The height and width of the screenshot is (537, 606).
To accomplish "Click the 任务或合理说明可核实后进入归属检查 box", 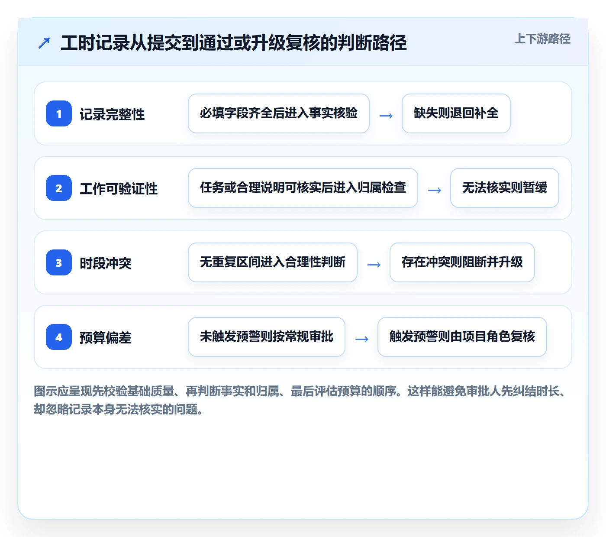I will [303, 188].
